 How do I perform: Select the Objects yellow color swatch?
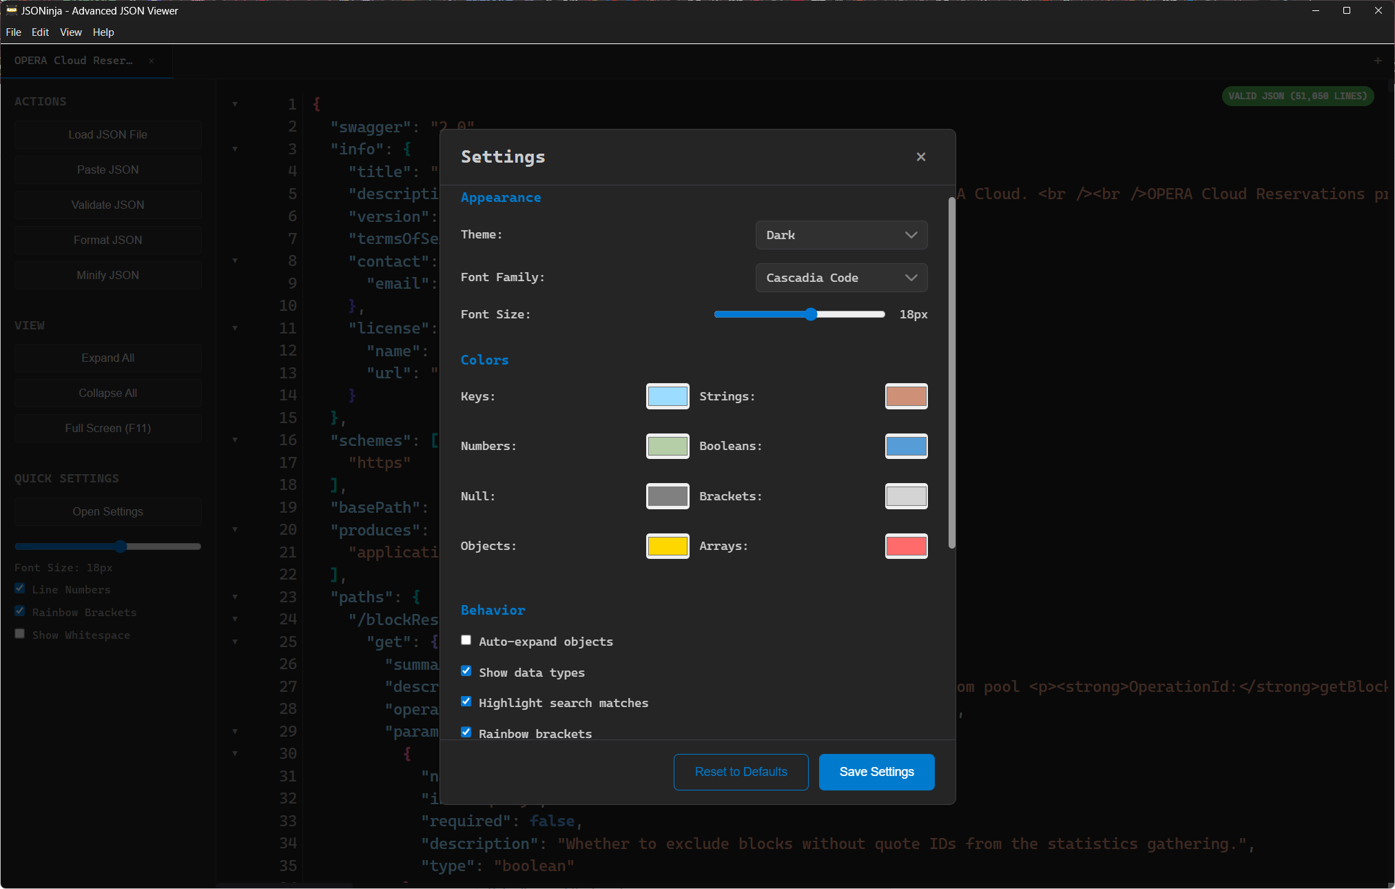tap(668, 546)
